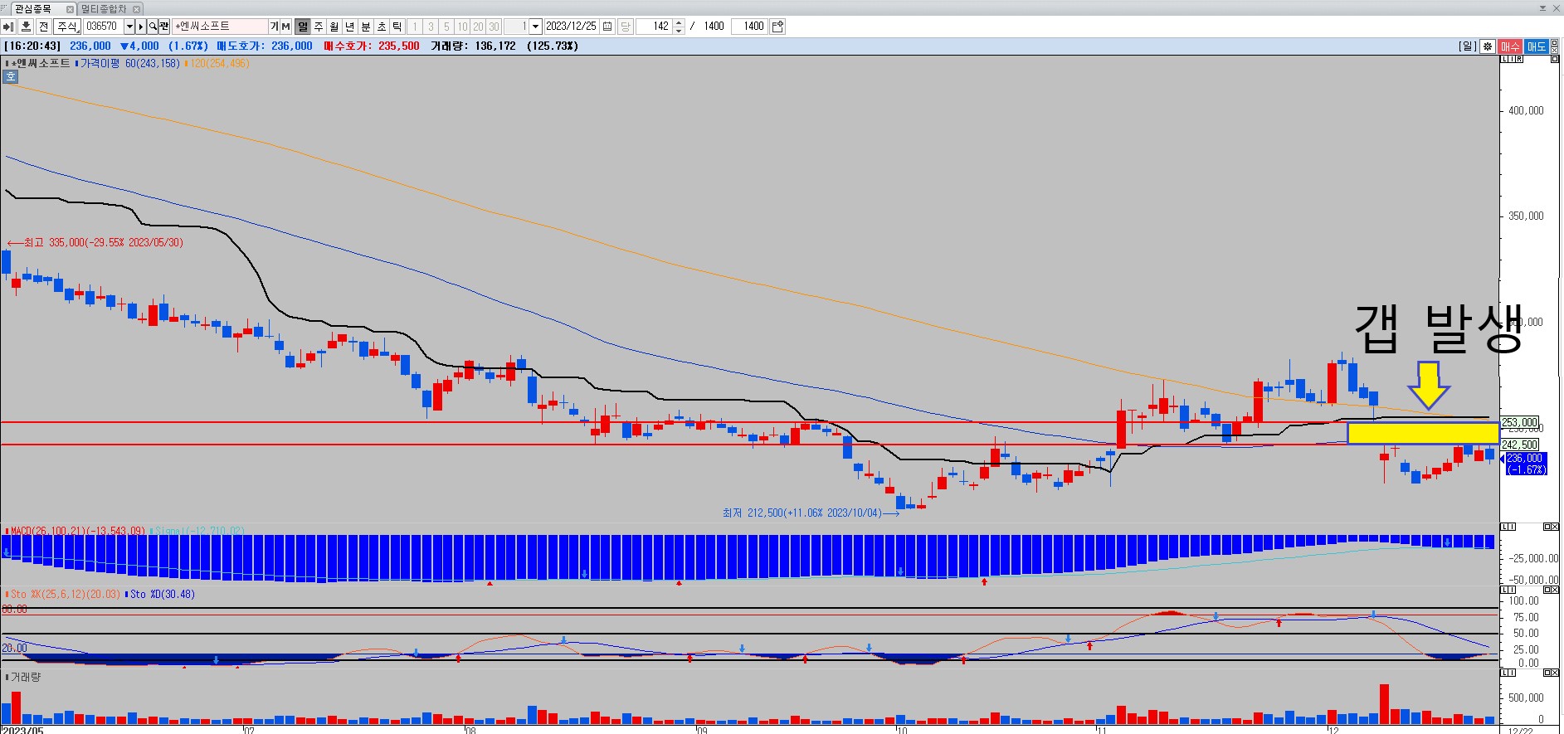Click the magnifier stock search icon

pos(153,27)
